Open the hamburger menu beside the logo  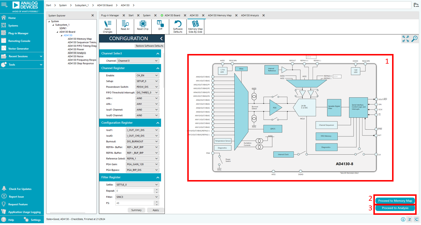[4, 5]
